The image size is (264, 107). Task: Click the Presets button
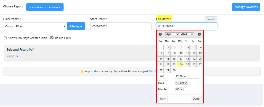point(211,19)
